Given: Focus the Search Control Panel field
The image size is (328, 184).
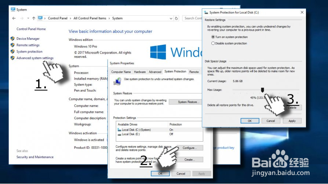Looking at the screenshot, I should click(x=192, y=18).
